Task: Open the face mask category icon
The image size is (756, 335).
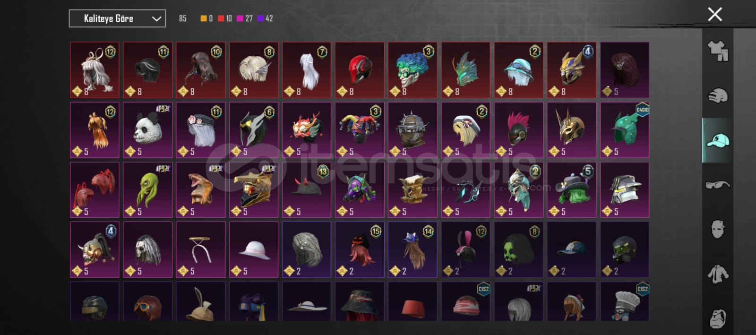Action: 718,229
